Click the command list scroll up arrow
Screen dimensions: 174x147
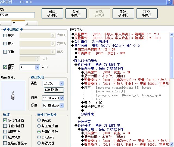click(x=172, y=35)
